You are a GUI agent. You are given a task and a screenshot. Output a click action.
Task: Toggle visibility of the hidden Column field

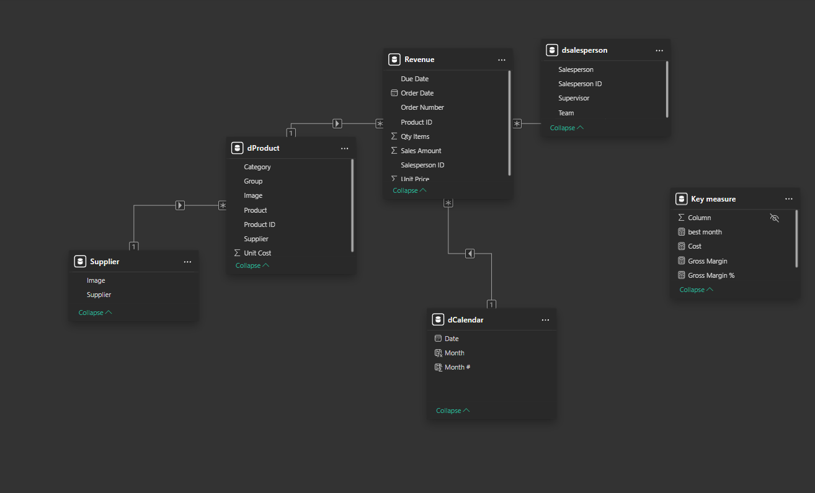[774, 218]
